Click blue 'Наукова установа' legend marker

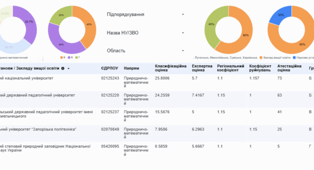coord(294,57)
